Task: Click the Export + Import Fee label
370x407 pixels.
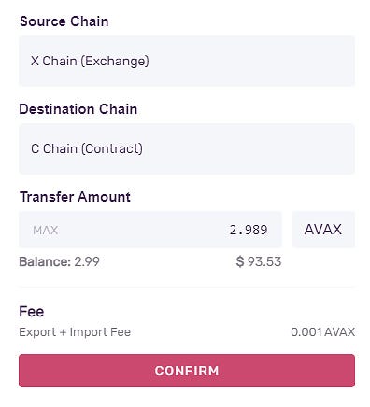Action: 75,332
